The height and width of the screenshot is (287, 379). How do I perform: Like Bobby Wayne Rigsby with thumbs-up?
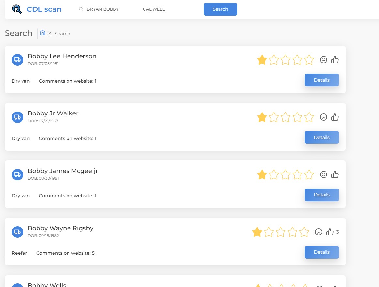pos(330,232)
